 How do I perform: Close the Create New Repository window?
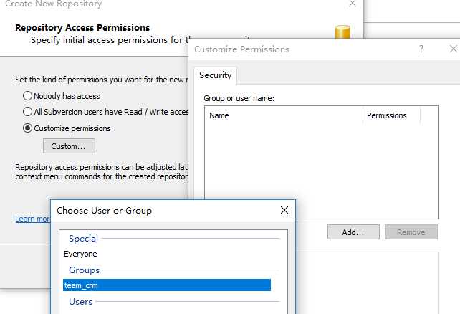click(x=353, y=4)
